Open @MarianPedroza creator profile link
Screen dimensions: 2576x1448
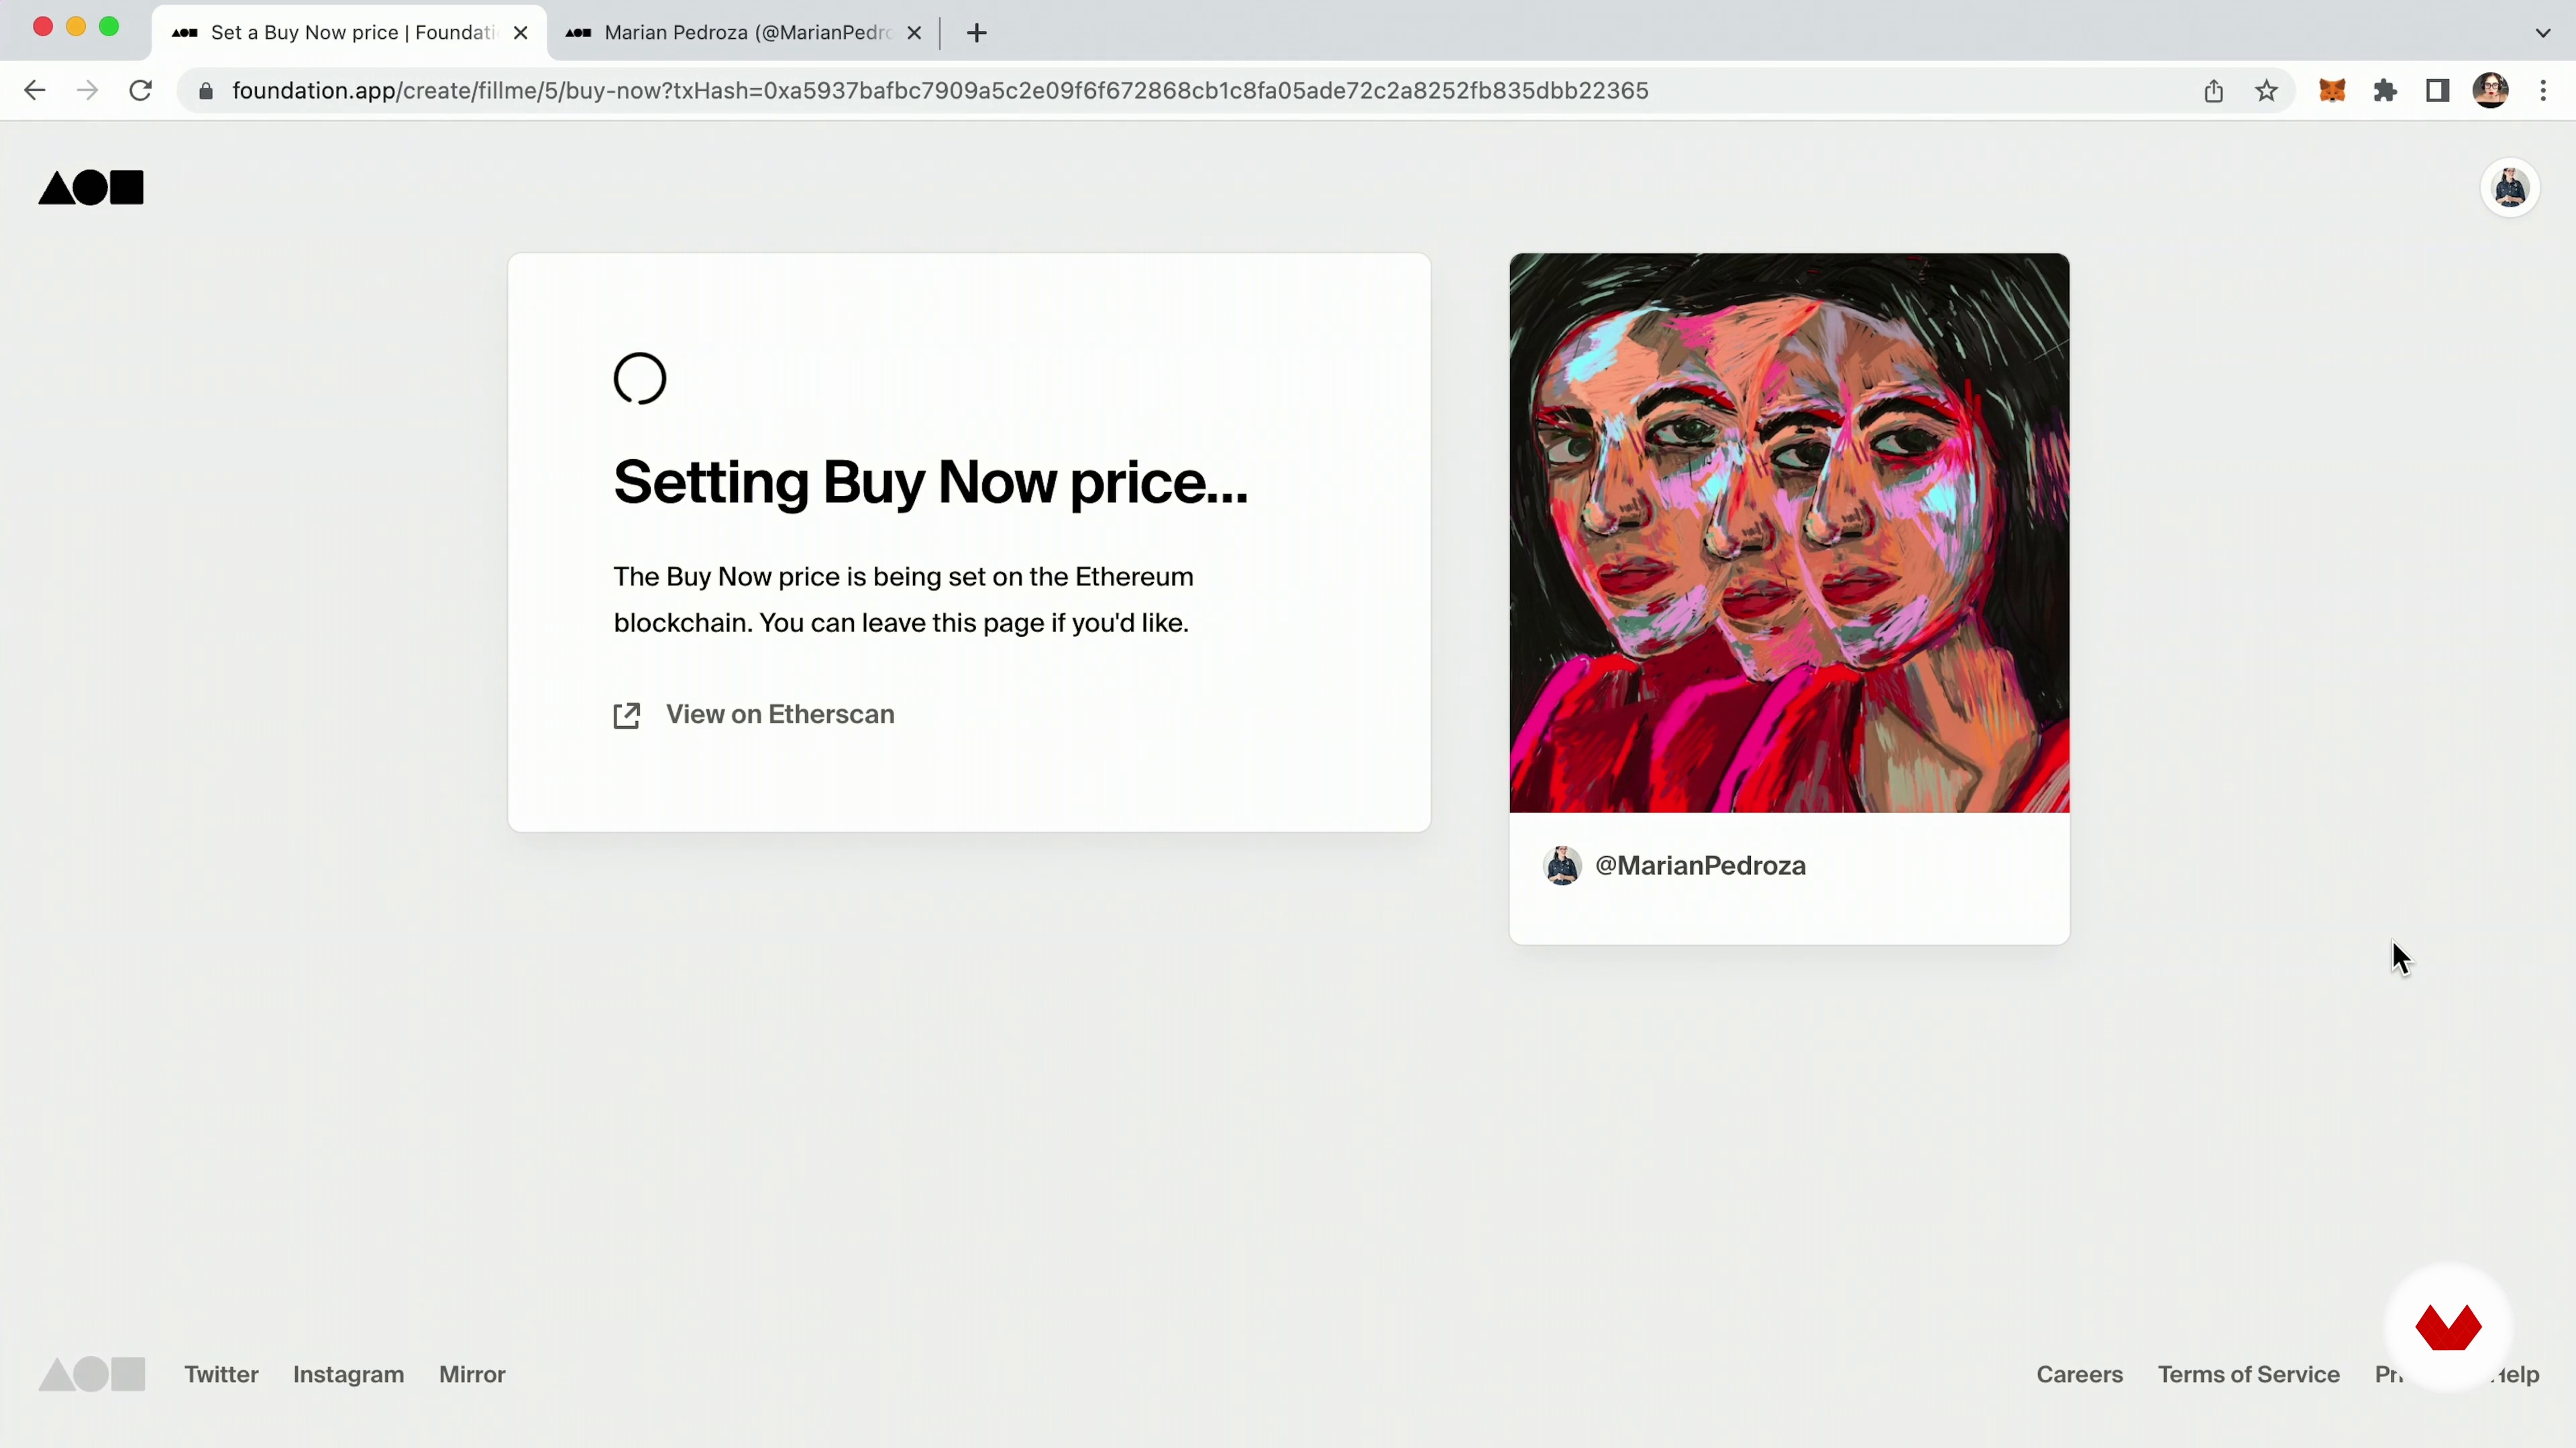pyautogui.click(x=1700, y=865)
